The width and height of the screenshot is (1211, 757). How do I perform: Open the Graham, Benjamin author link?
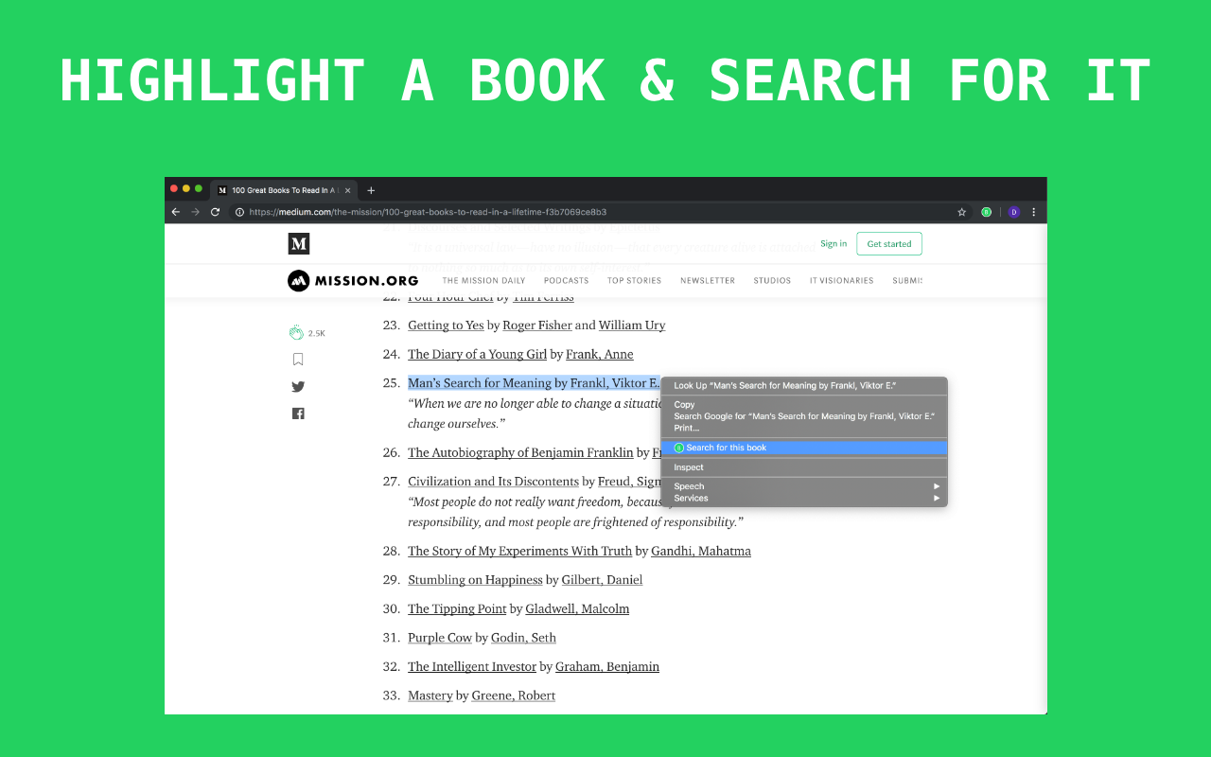click(x=607, y=667)
